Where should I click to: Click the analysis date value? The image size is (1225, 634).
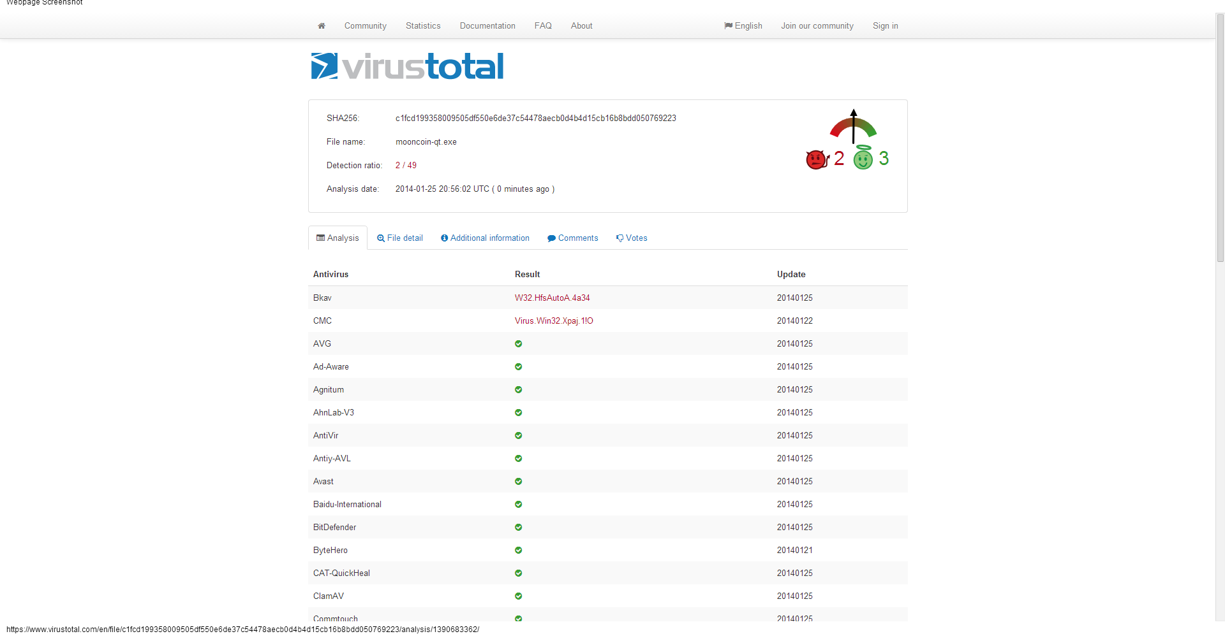(475, 189)
